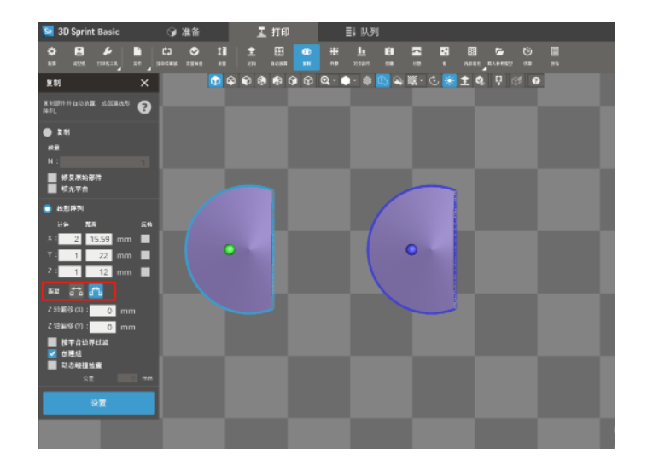Toggle the reverse checkbox for Z axis
Image resolution: width=653 pixels, height=466 pixels.
click(x=145, y=272)
